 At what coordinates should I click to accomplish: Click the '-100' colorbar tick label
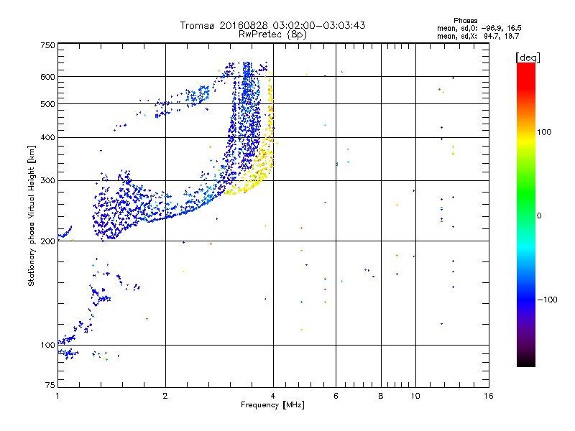[547, 300]
